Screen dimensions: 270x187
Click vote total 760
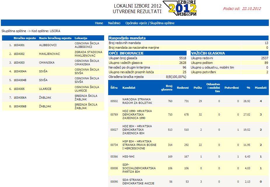(x=170, y=101)
